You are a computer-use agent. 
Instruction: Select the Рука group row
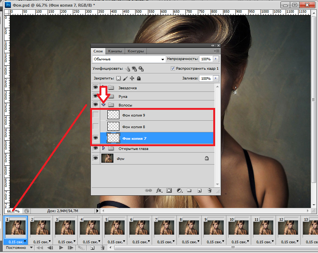tap(157, 96)
